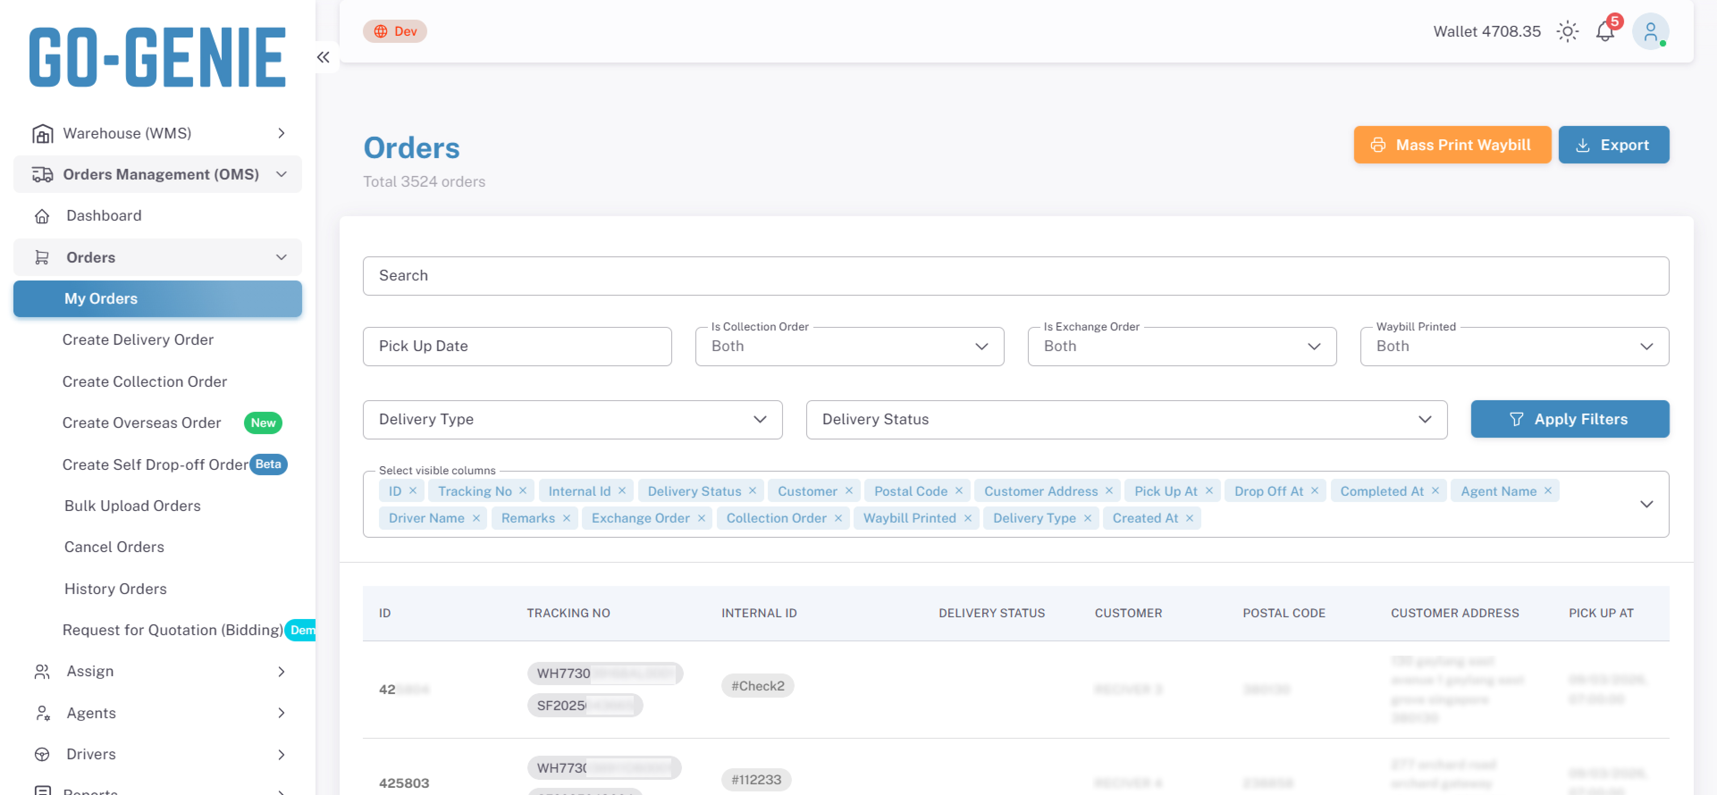Remove the Remarks column chip
This screenshot has height=795, width=1717.
point(567,519)
